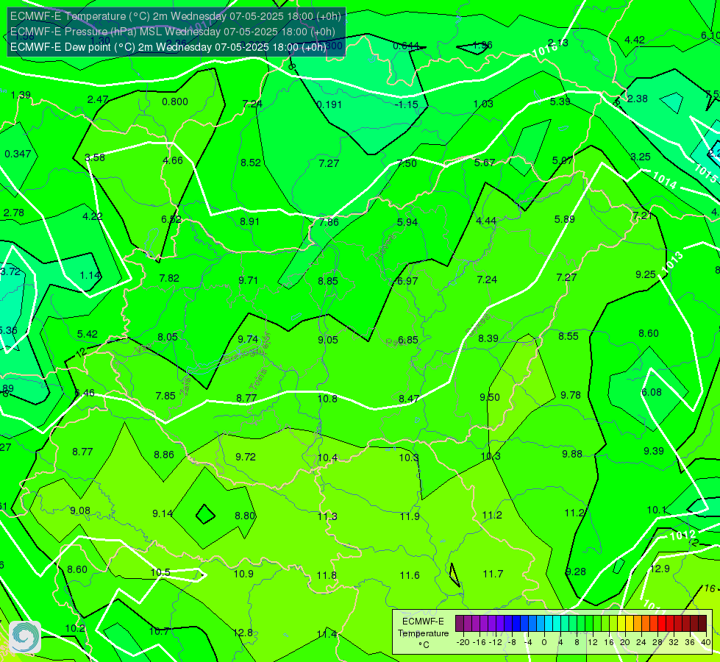Click the 0.347 dew point value
Image resolution: width=720 pixels, height=662 pixels.
18,154
